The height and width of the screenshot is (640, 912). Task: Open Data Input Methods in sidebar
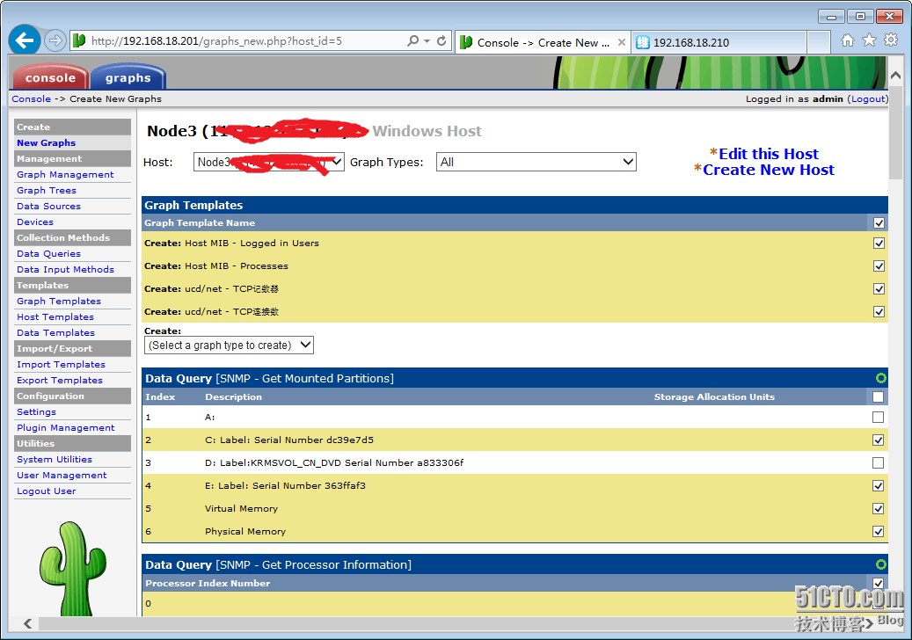click(65, 269)
